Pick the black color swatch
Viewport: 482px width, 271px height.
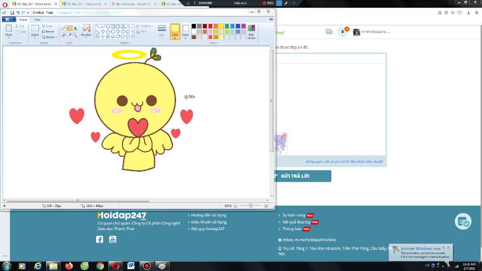[x=193, y=26]
